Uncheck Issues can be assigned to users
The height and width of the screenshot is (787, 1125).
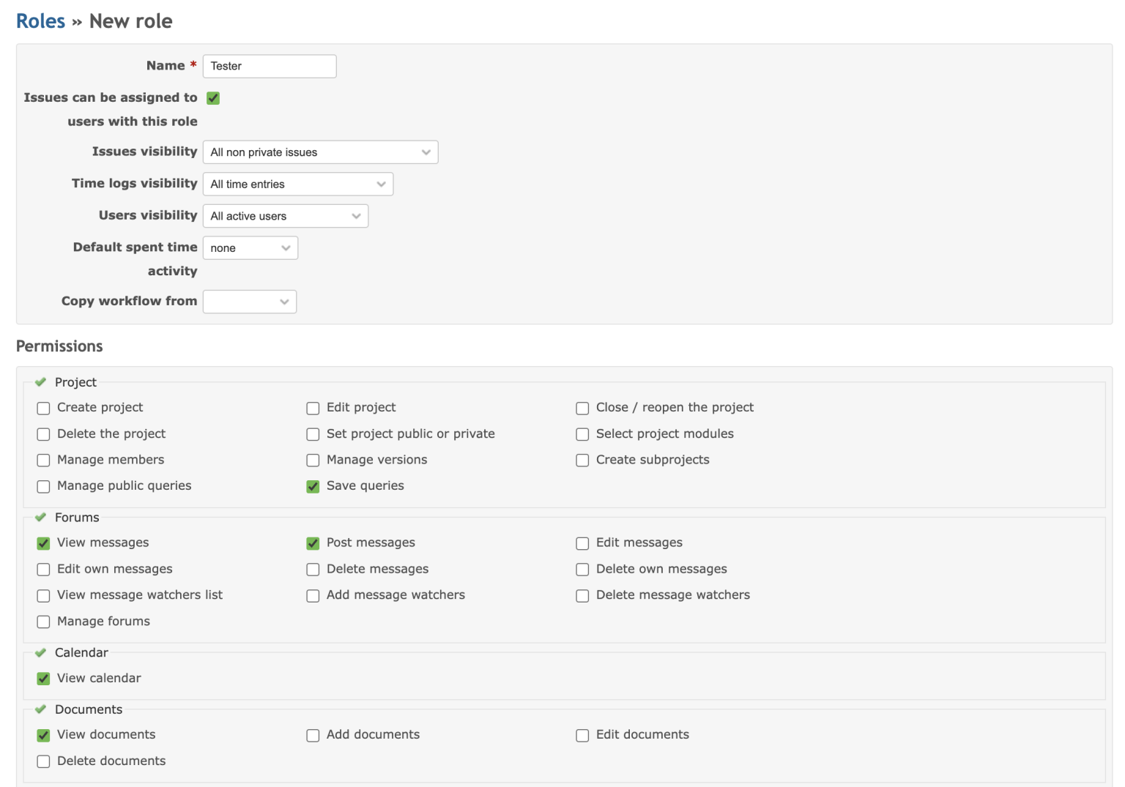coord(212,97)
